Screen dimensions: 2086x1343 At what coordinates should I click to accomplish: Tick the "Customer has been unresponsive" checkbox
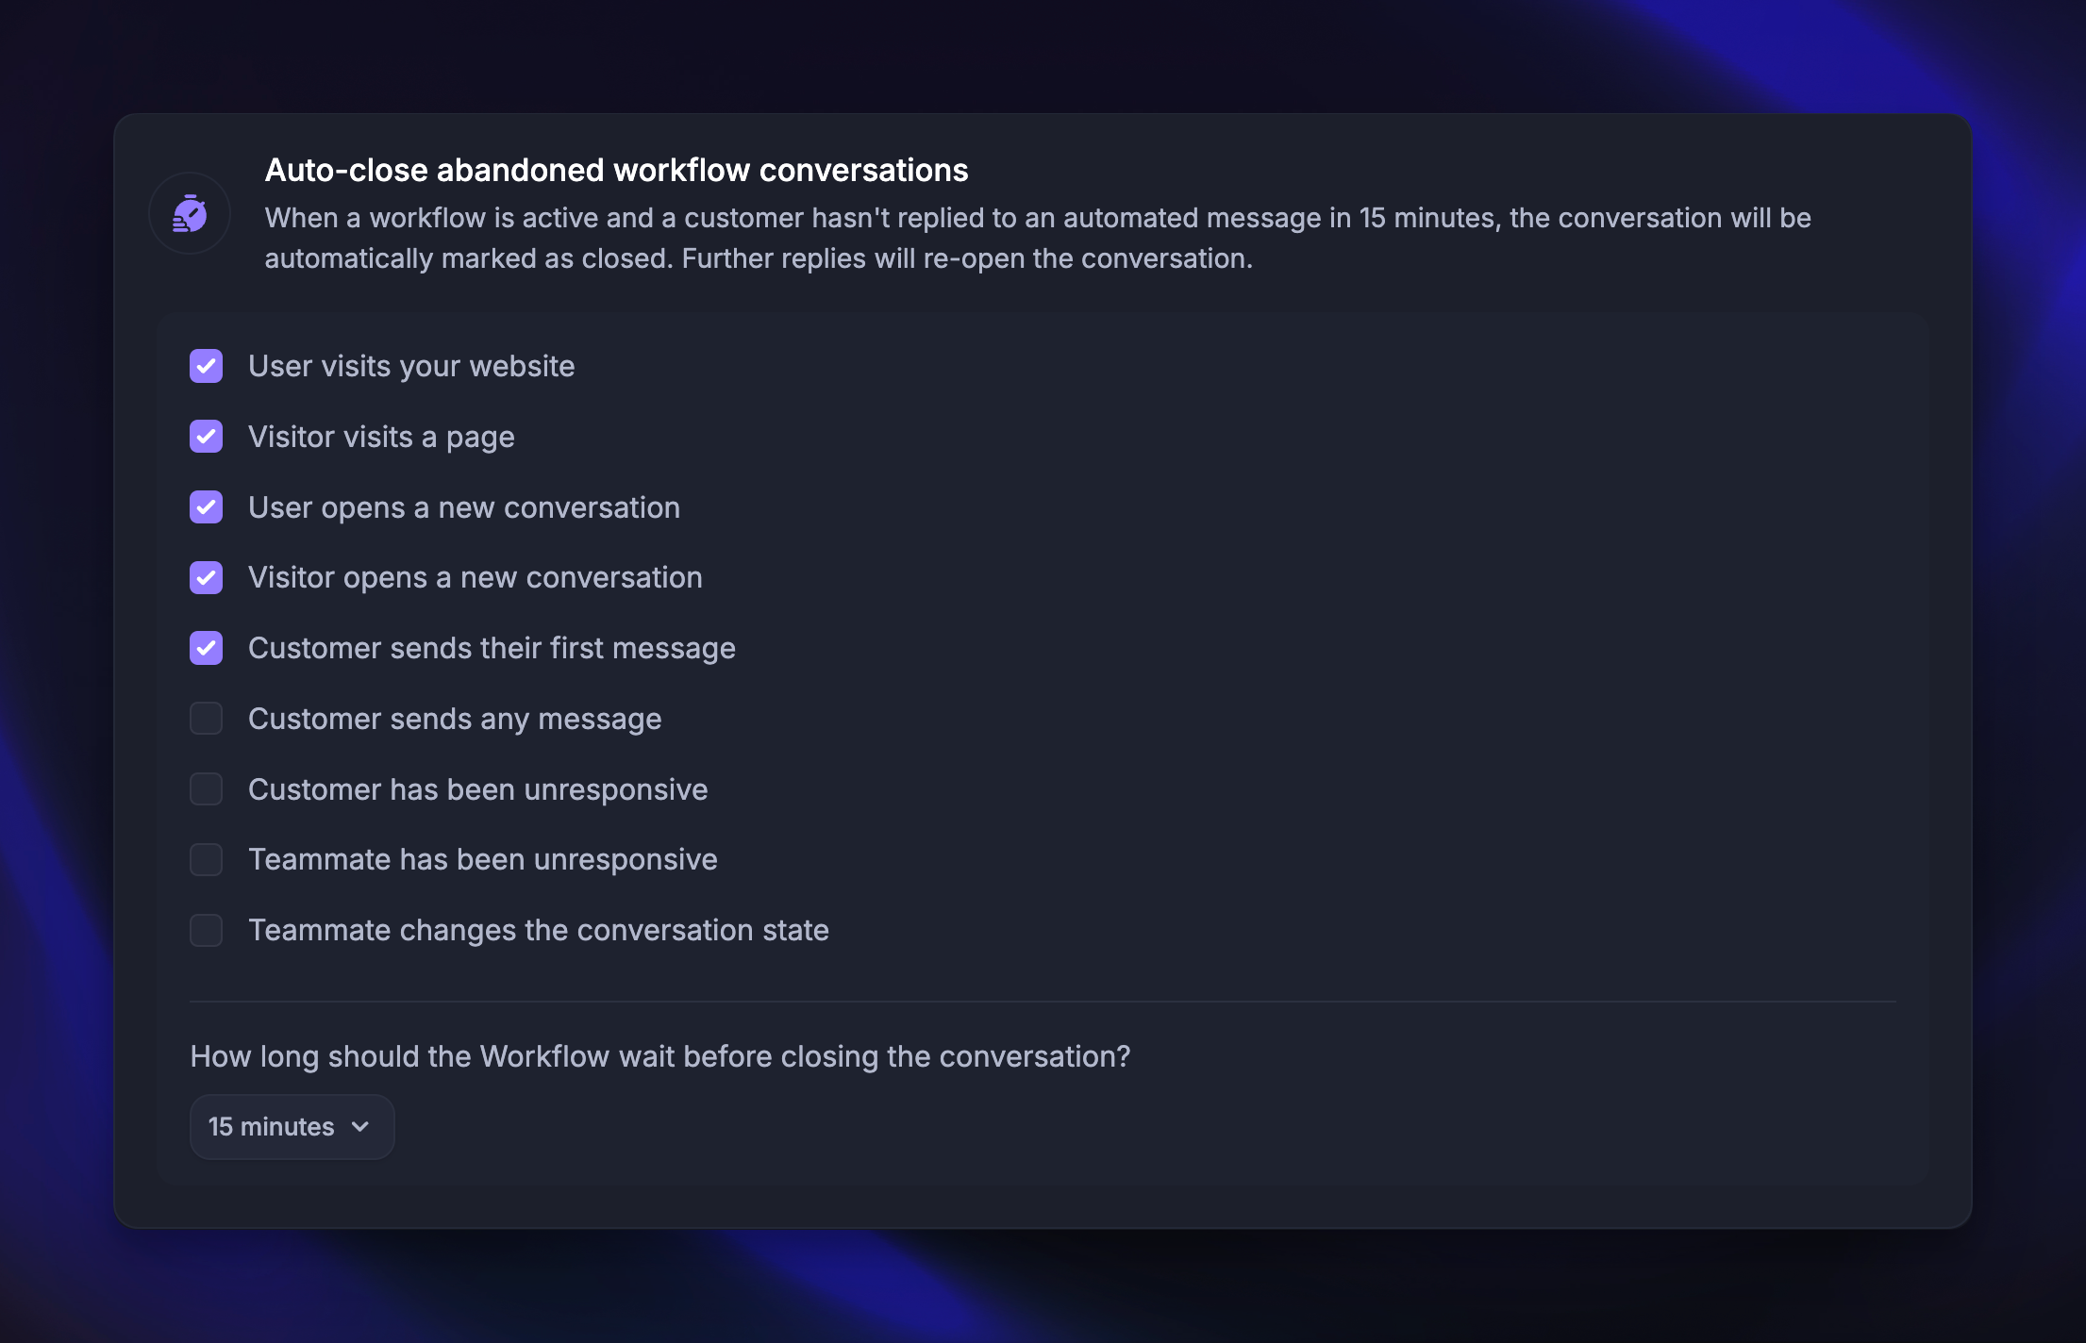(x=206, y=789)
